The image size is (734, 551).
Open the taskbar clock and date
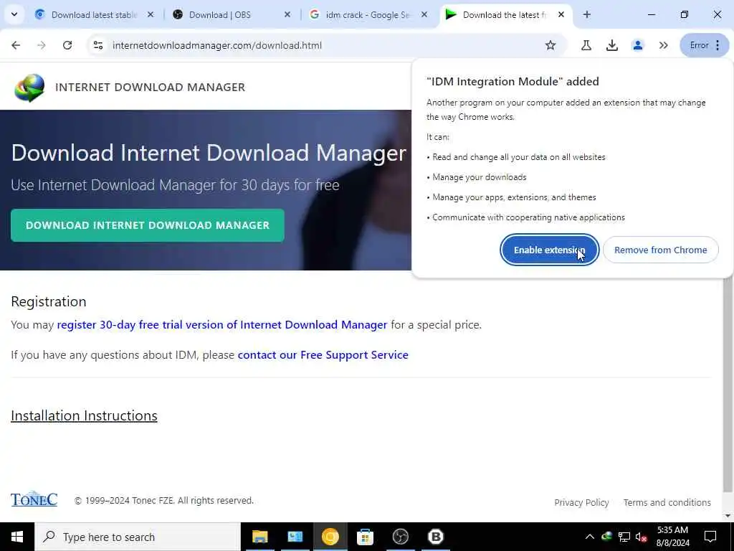672,537
